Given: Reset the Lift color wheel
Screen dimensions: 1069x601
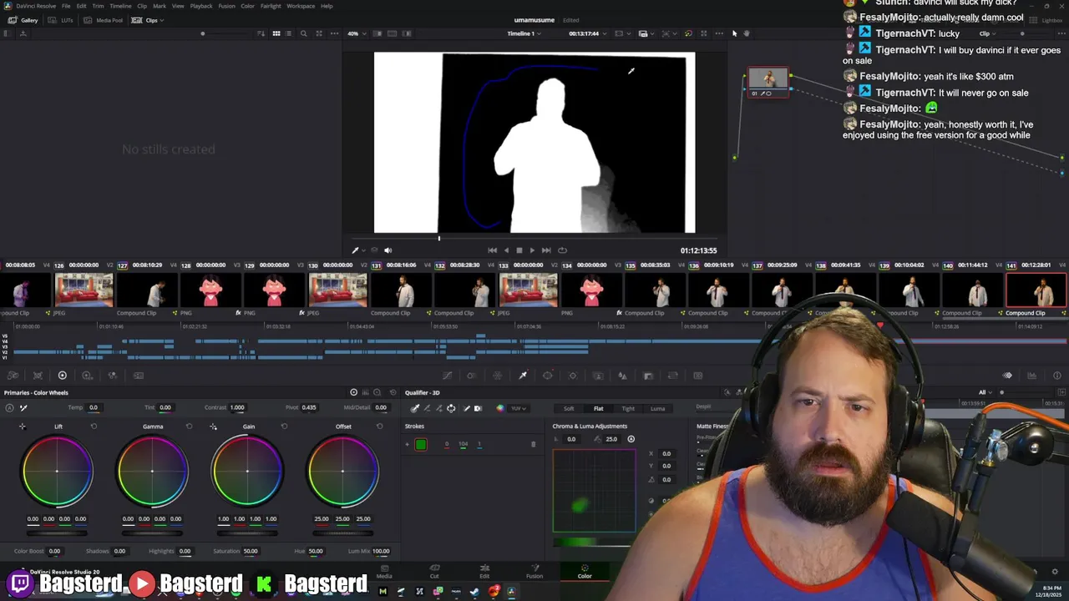Looking at the screenshot, I should (x=94, y=427).
